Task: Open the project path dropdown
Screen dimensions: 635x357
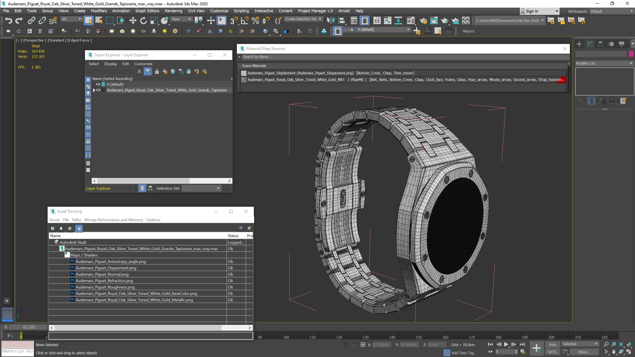Action: tap(510, 21)
